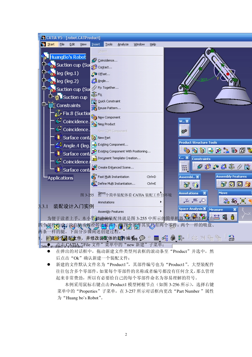
Task: Click Flag Note icon in Annotations toolbar
Action: click(x=203, y=200)
